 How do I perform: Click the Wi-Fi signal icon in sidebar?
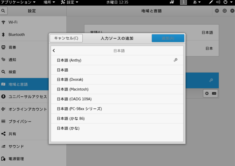(x=3, y=22)
